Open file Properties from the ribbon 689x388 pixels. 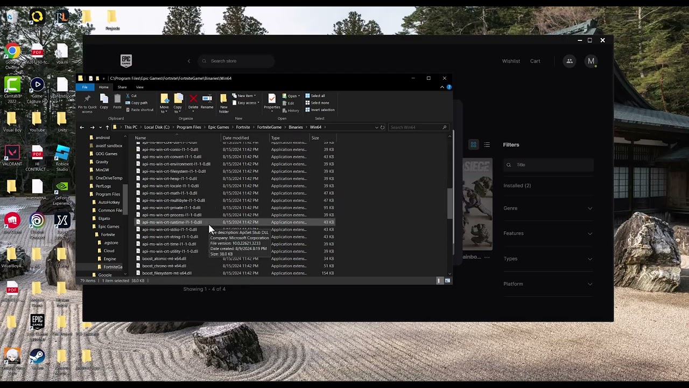point(272,102)
